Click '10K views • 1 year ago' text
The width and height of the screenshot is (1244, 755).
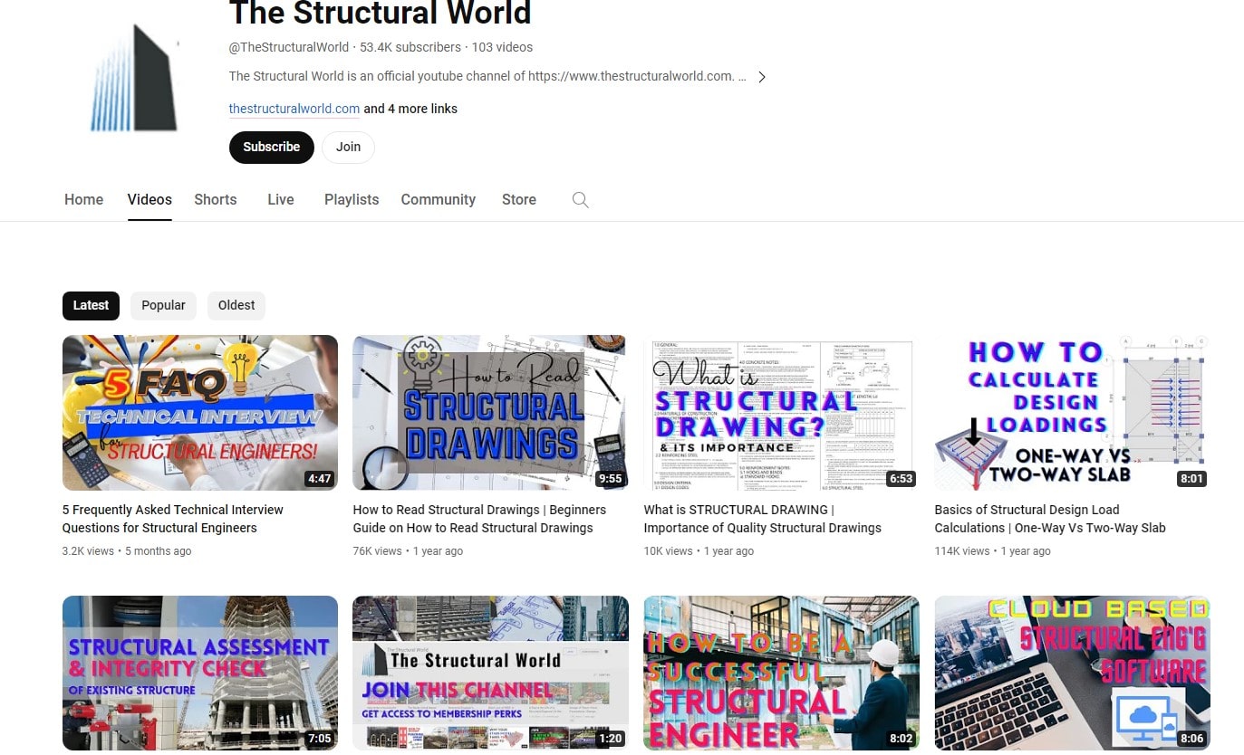[699, 551]
